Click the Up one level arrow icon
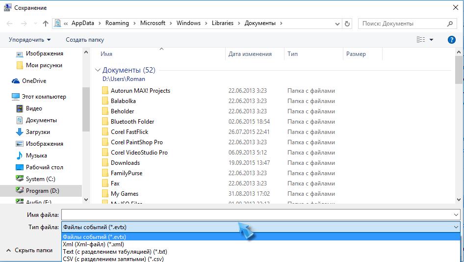The width and height of the screenshot is (464, 262). [46, 24]
